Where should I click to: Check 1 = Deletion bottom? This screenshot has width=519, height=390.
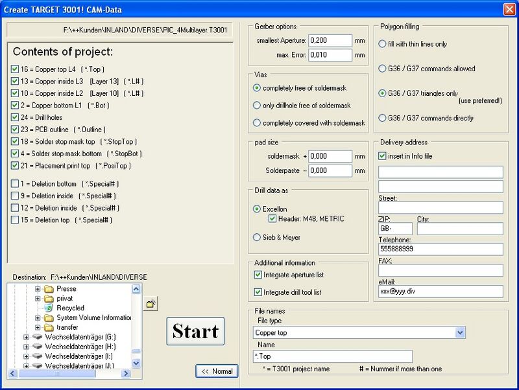pyautogui.click(x=14, y=184)
